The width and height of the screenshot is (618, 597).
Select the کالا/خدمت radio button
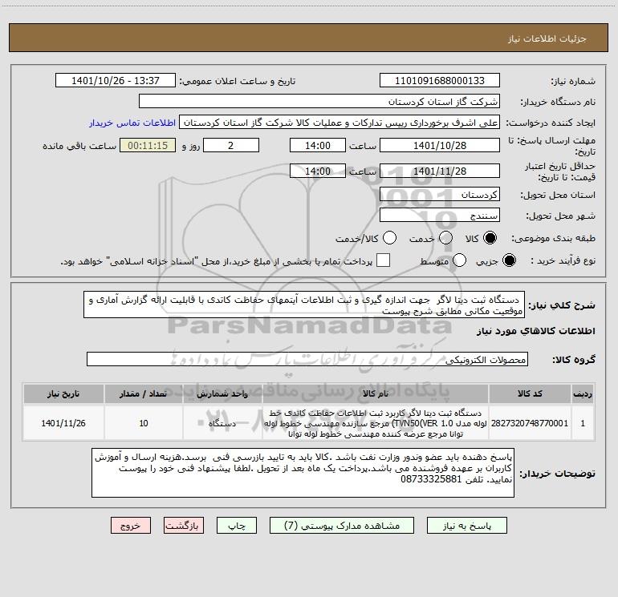pyautogui.click(x=389, y=238)
